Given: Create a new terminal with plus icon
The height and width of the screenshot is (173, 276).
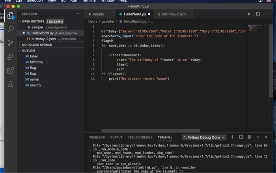Looking at the screenshot, I should click(x=232, y=137).
